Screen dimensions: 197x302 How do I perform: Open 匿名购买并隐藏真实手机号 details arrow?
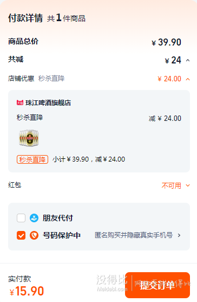point(179,235)
